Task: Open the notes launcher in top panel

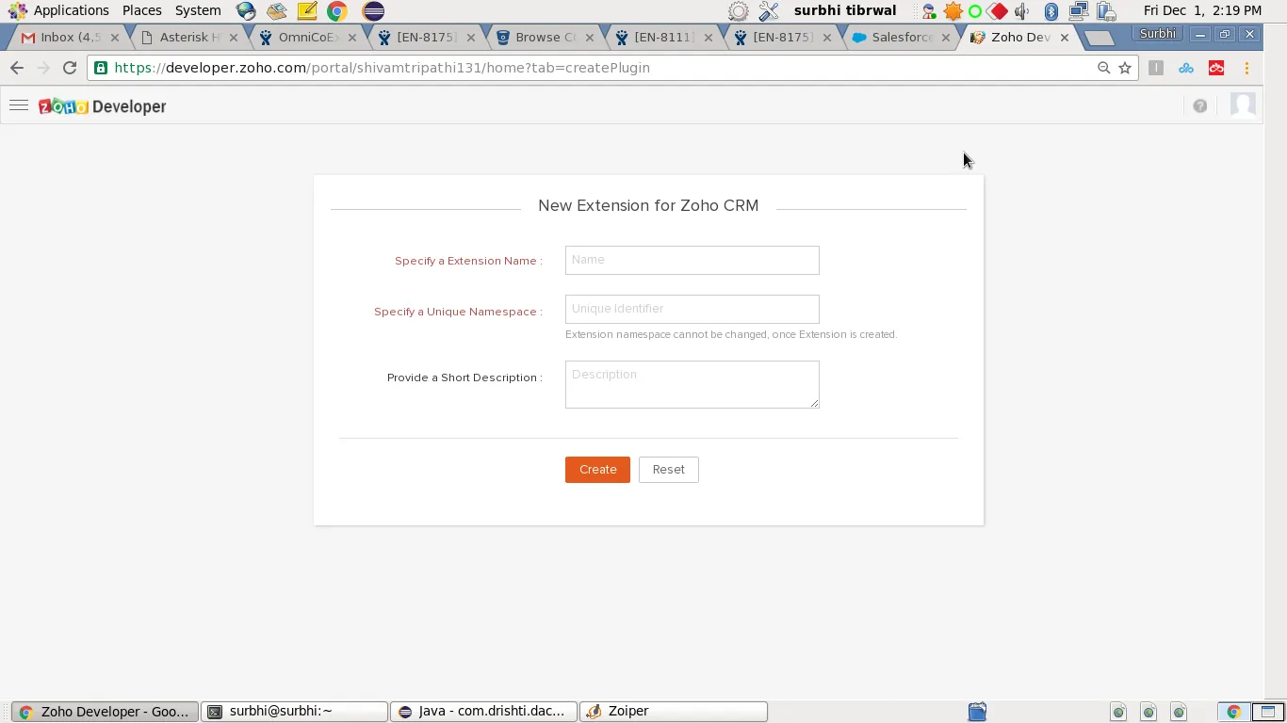Action: click(x=307, y=11)
